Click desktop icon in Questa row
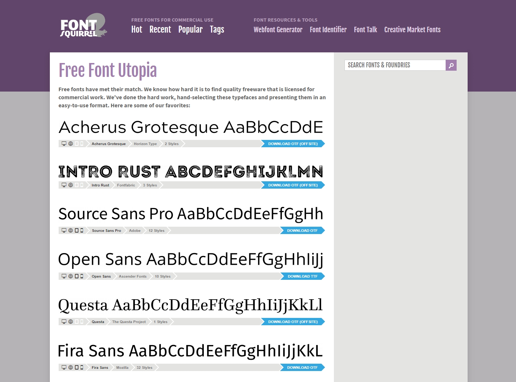Viewport: 516px width, 382px height. tap(64, 322)
